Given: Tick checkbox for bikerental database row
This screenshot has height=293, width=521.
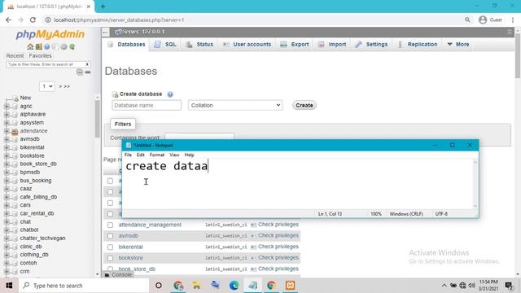Looking at the screenshot, I should point(110,247).
